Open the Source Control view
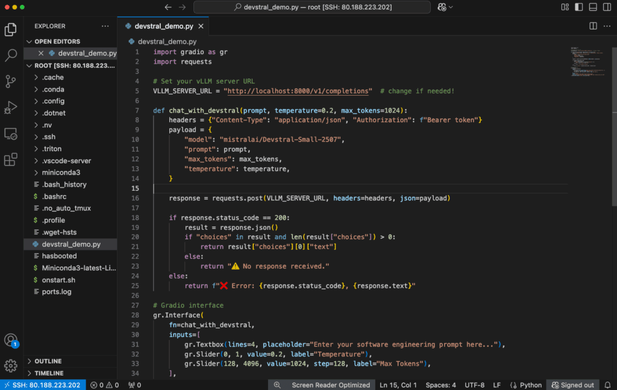Viewport: 617px width, 390px height. click(11, 81)
